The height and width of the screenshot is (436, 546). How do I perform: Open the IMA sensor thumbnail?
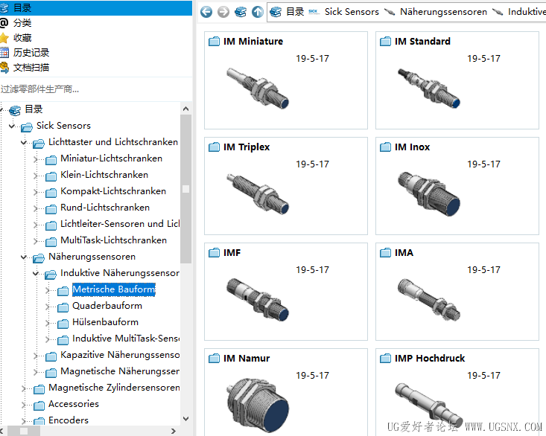pos(429,300)
